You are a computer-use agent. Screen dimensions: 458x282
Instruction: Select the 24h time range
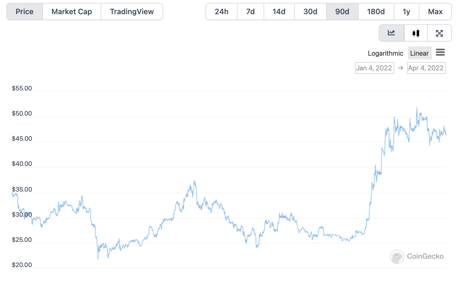pyautogui.click(x=221, y=12)
